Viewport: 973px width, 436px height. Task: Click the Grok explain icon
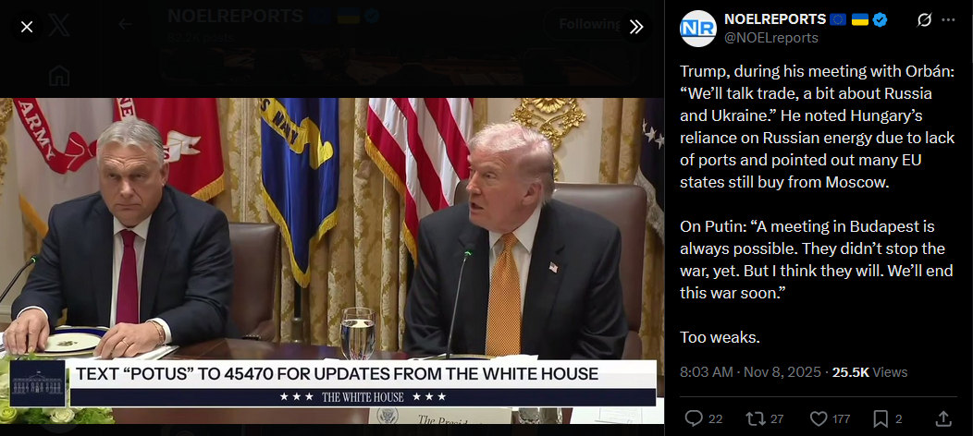[x=924, y=19]
